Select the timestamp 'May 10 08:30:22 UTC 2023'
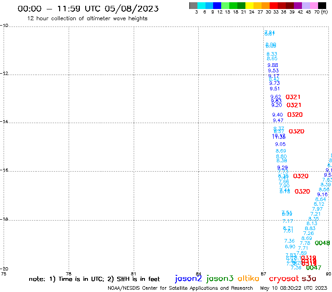This screenshot has height=292, width=332. pos(293,288)
